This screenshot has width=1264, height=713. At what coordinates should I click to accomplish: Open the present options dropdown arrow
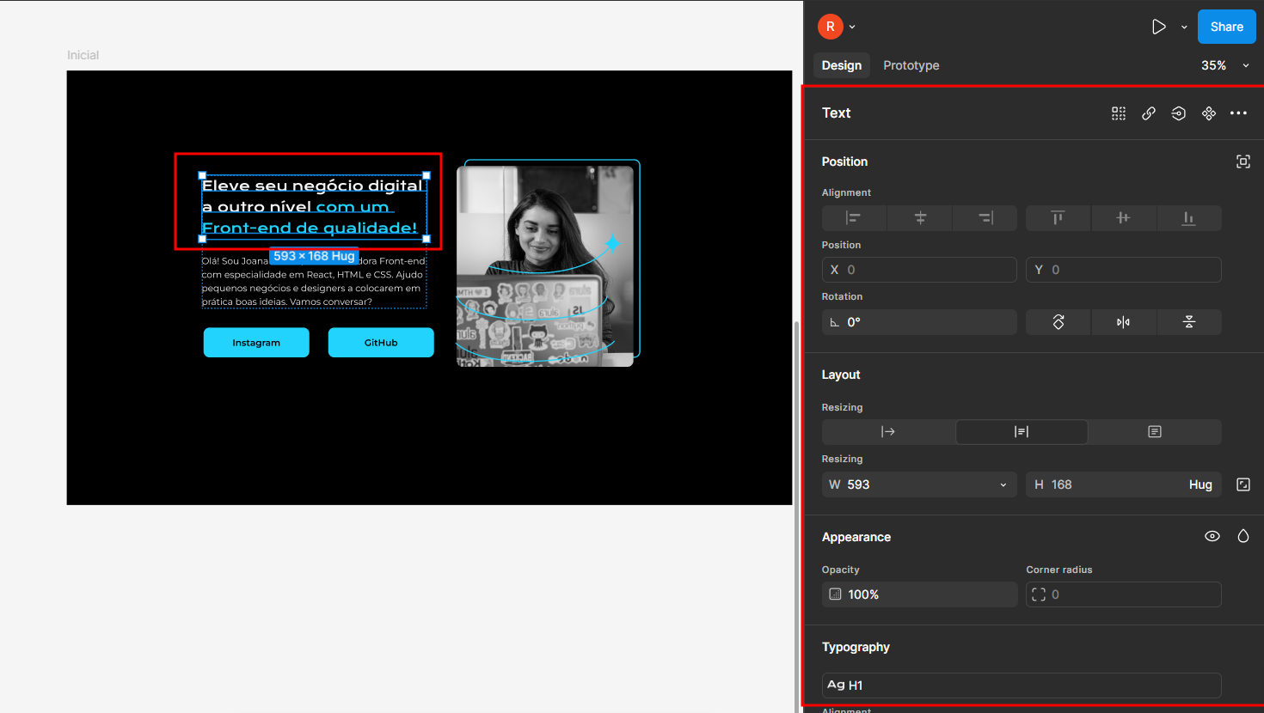(1184, 27)
